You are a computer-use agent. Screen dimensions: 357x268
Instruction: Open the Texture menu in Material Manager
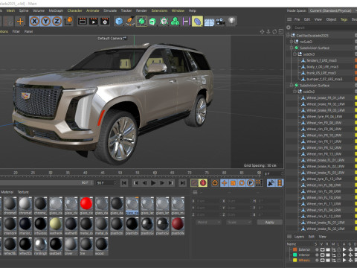(x=23, y=192)
